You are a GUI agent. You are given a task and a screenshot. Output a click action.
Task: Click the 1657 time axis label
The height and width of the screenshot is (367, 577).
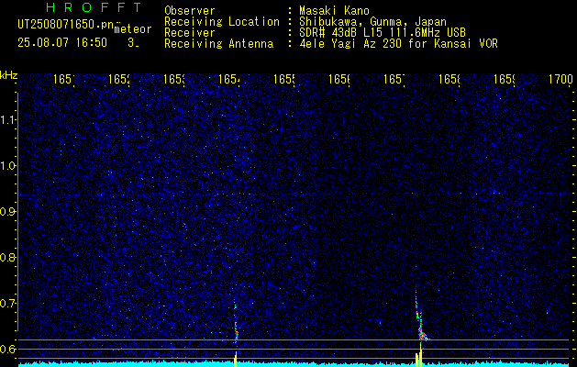[394, 79]
